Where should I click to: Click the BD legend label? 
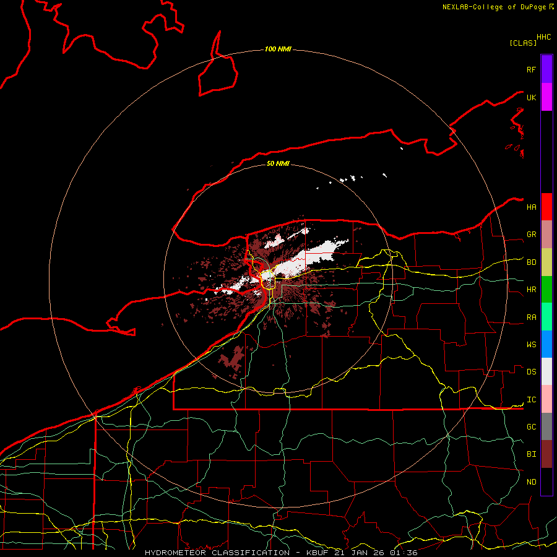(531, 262)
